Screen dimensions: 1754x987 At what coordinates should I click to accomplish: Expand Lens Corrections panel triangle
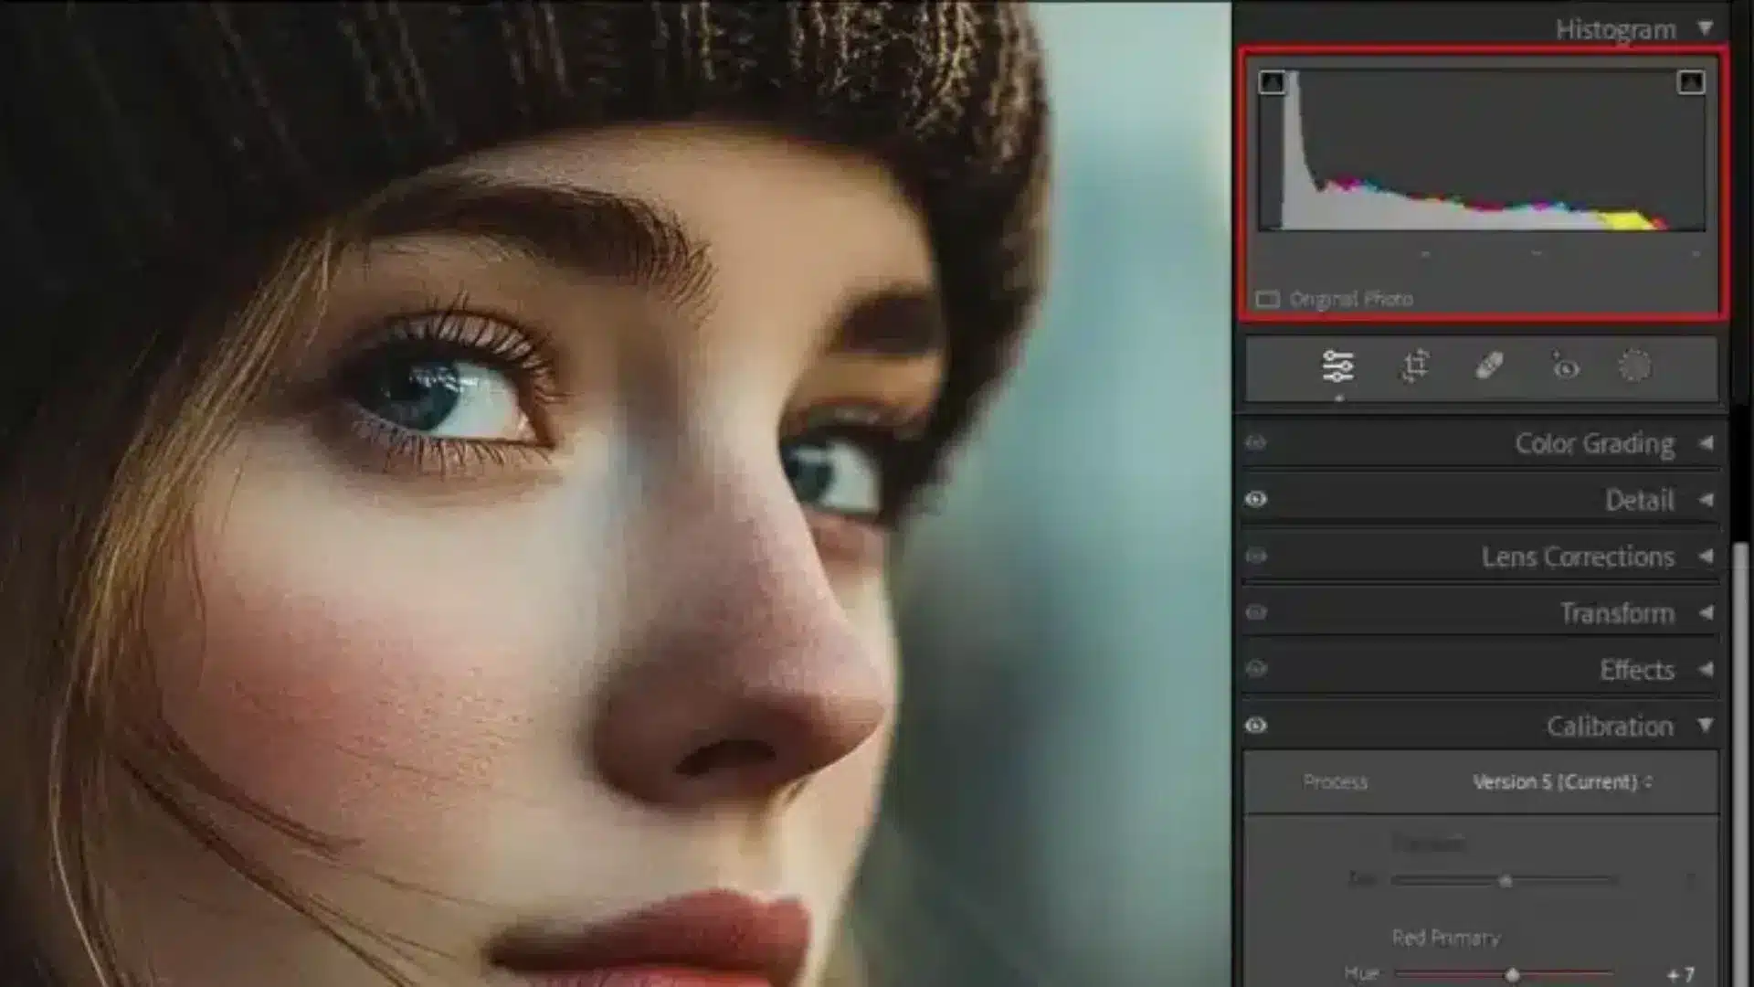click(1706, 557)
